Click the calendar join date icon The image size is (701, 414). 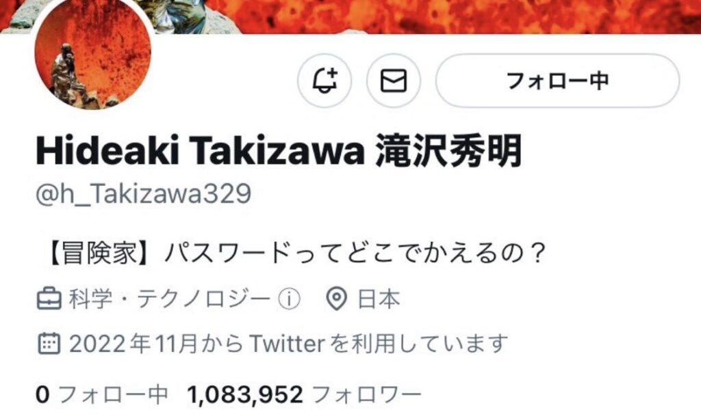[49, 344]
